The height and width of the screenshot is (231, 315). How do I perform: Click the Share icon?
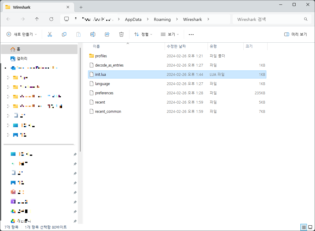pyautogui.click(x=107, y=34)
